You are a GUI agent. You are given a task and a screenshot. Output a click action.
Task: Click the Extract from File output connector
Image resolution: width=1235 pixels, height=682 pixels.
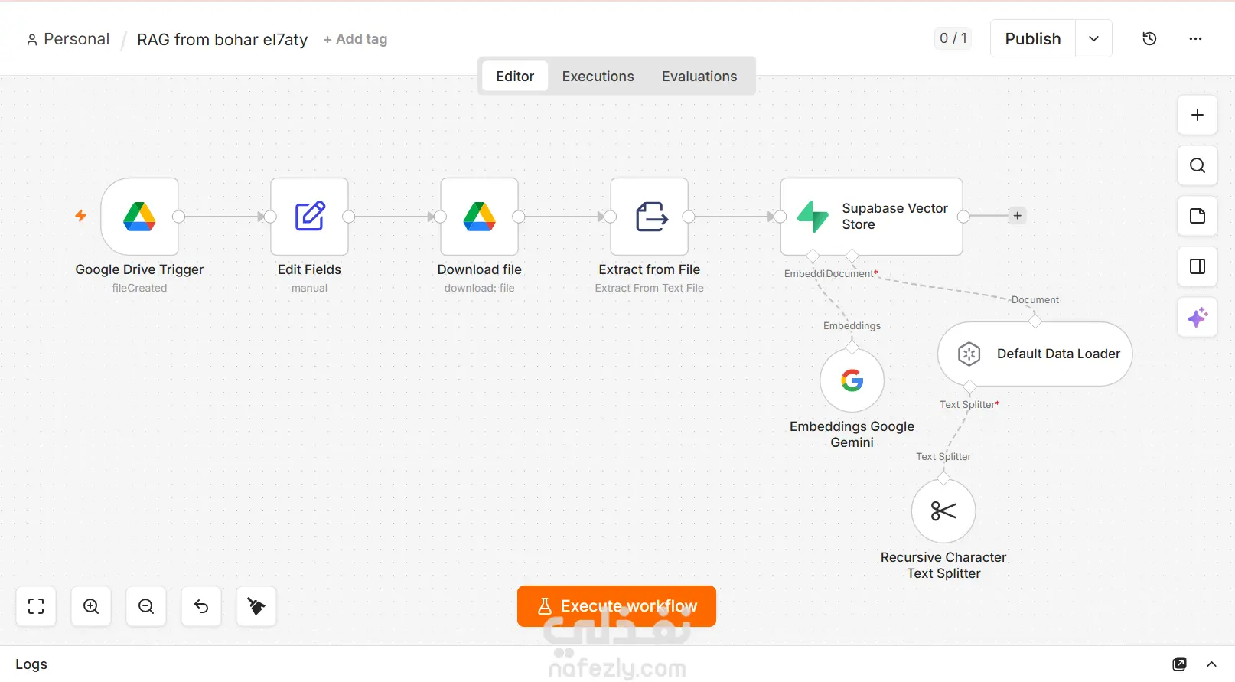point(688,217)
